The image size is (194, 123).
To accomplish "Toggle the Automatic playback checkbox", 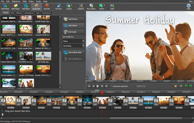I will click(111, 86).
